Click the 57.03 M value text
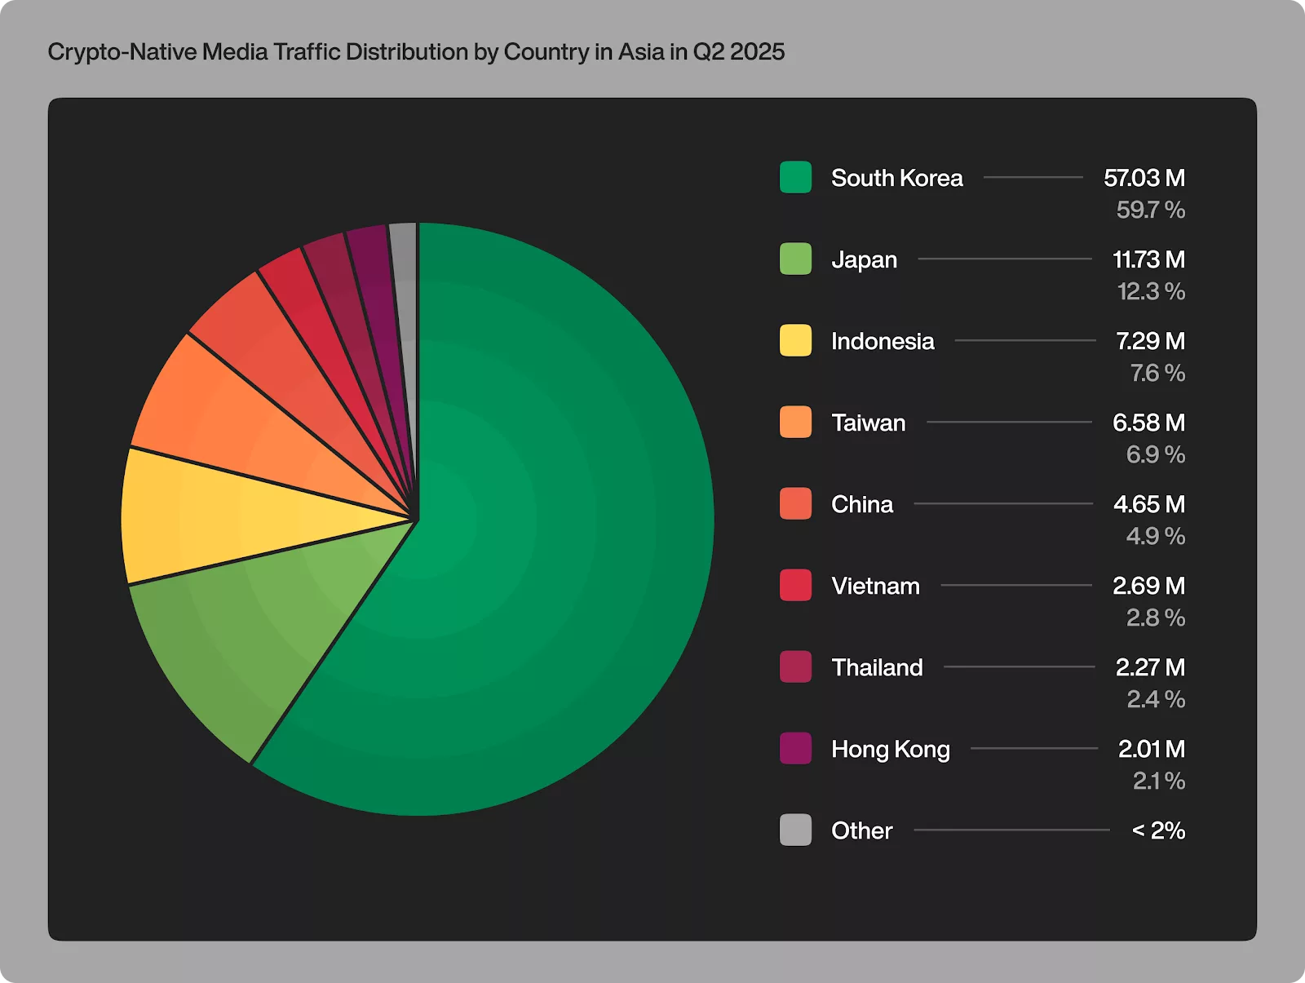 (x=1145, y=177)
